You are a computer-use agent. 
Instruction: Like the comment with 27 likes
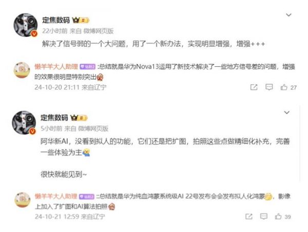pyautogui.click(x=284, y=87)
